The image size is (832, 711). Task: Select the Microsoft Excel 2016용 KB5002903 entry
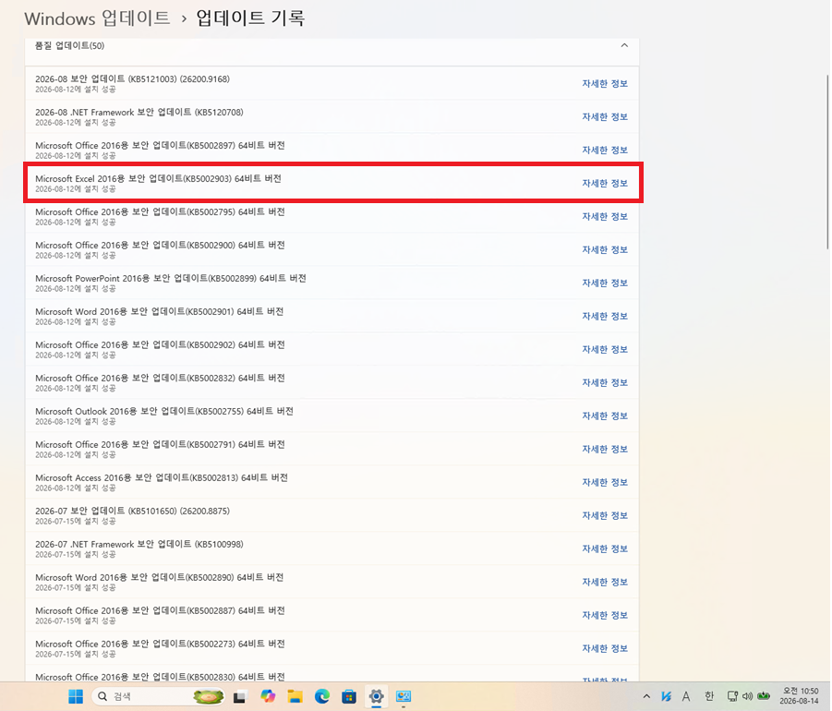click(332, 183)
